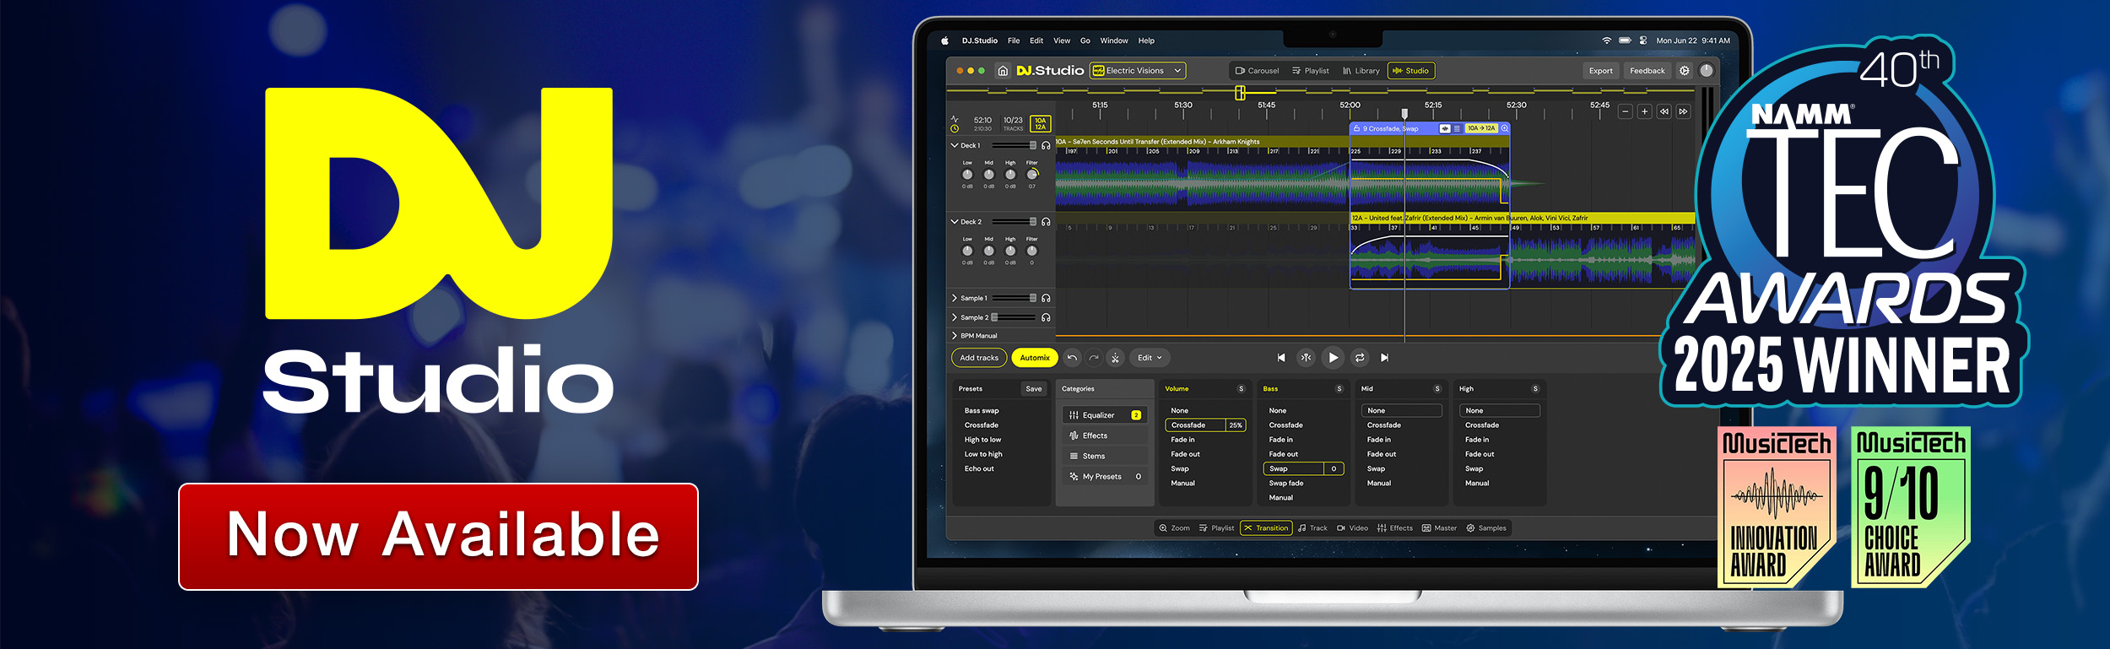Open macOS Control Center icon

click(1643, 41)
